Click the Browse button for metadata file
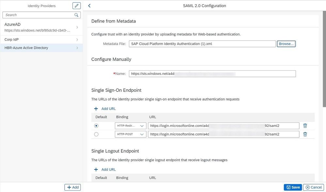The width and height of the screenshot is (326, 192). 286,44
